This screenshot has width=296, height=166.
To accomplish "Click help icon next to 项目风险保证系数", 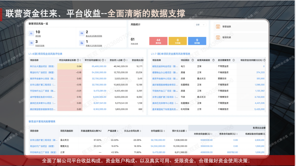I will pos(78,60).
